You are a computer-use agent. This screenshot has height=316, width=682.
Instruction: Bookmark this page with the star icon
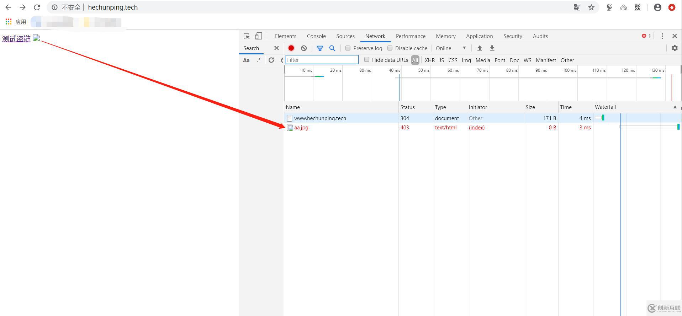pos(591,7)
